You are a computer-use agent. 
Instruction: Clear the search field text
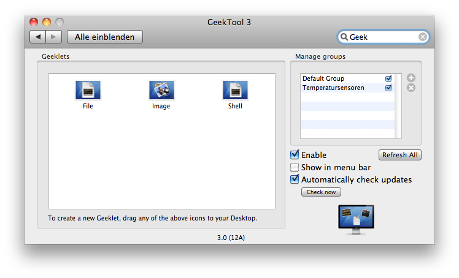coord(422,37)
